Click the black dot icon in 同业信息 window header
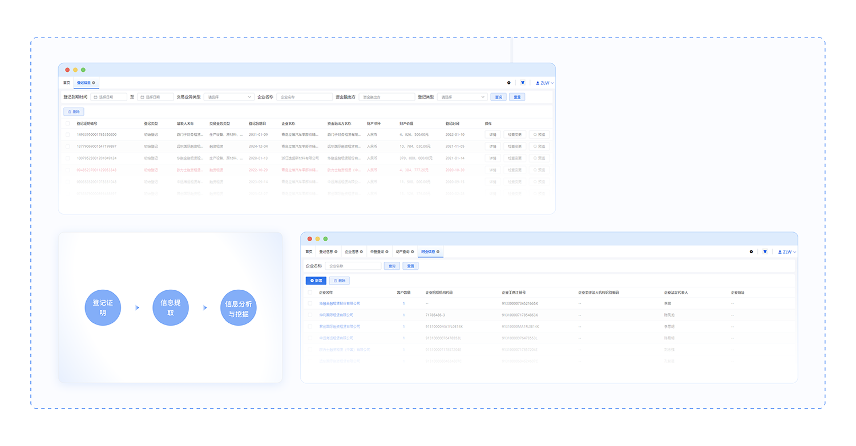 click(751, 252)
